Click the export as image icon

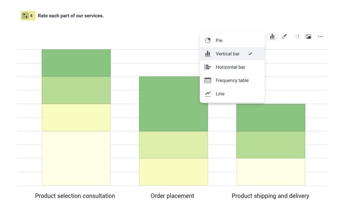tap(309, 36)
